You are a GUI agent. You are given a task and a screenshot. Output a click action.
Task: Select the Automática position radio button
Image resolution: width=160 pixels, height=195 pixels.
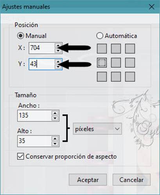[100, 35]
